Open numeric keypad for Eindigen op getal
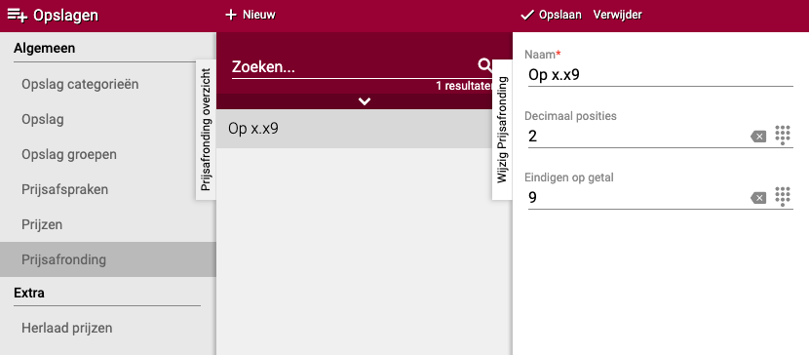The image size is (809, 355). [783, 197]
